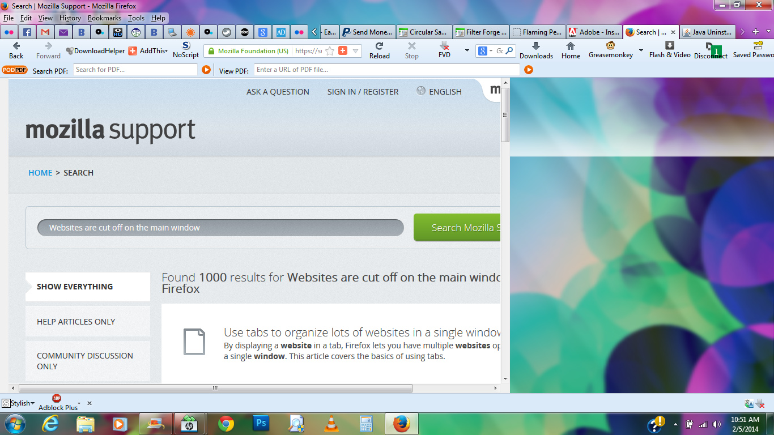Image resolution: width=774 pixels, height=435 pixels.
Task: Switch to the Adobe - Ins... tab
Action: click(x=594, y=32)
